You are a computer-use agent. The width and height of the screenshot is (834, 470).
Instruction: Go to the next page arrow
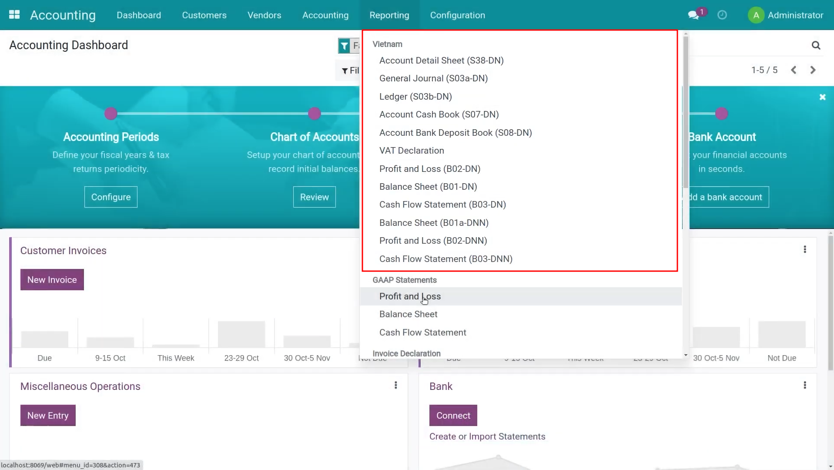813,70
